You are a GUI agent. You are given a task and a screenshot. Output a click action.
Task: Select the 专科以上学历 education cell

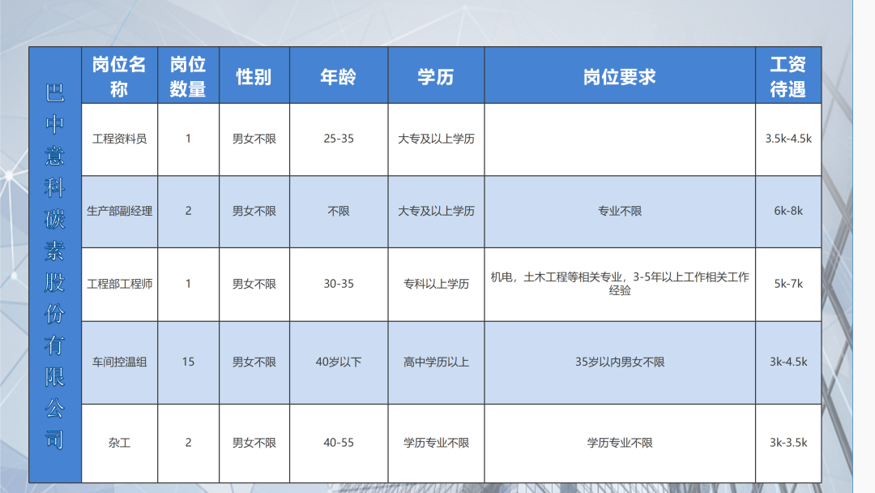coord(436,284)
